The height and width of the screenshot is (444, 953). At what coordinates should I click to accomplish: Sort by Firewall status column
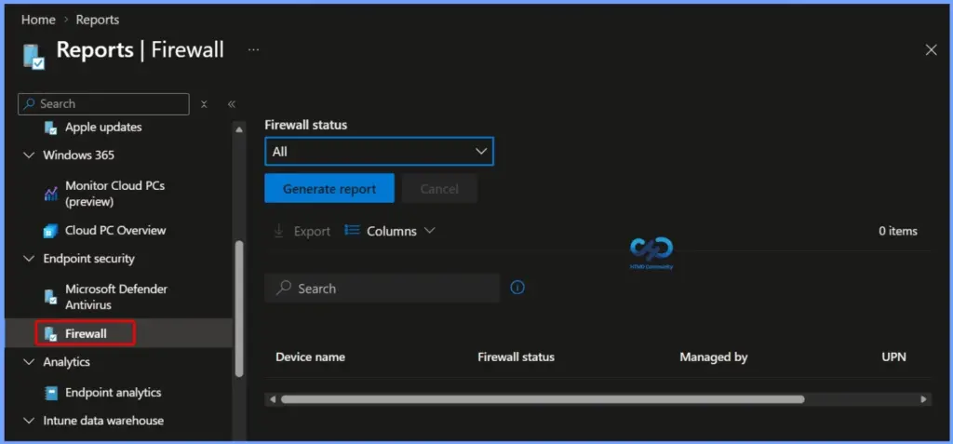(x=516, y=357)
